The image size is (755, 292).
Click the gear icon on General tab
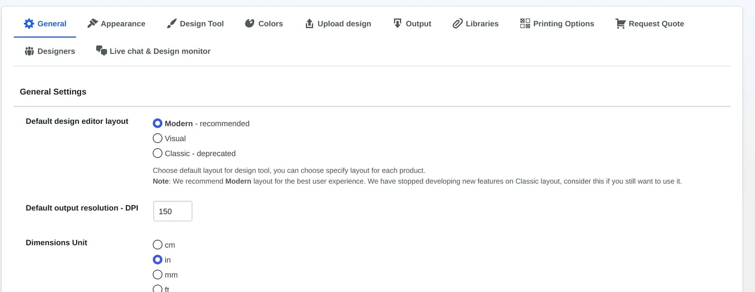[x=29, y=24]
